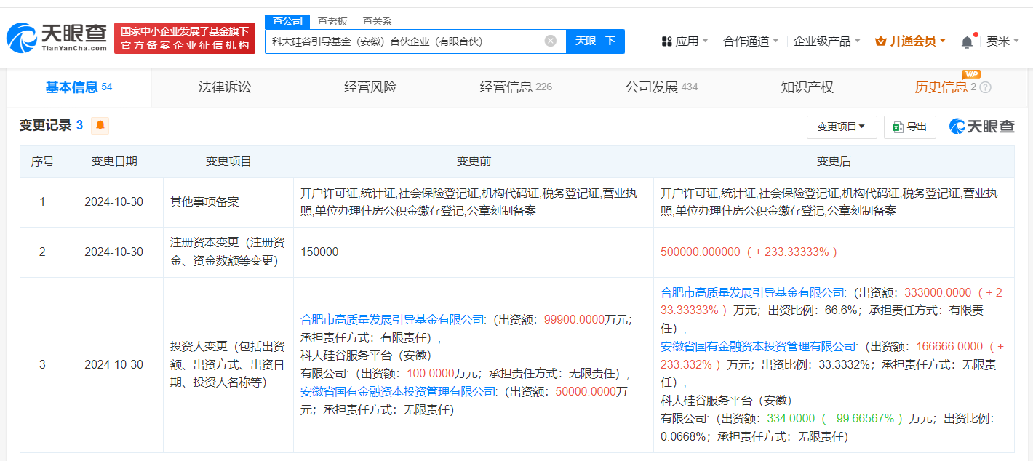Click the 2024-10-30 date in row 1

[x=114, y=202]
